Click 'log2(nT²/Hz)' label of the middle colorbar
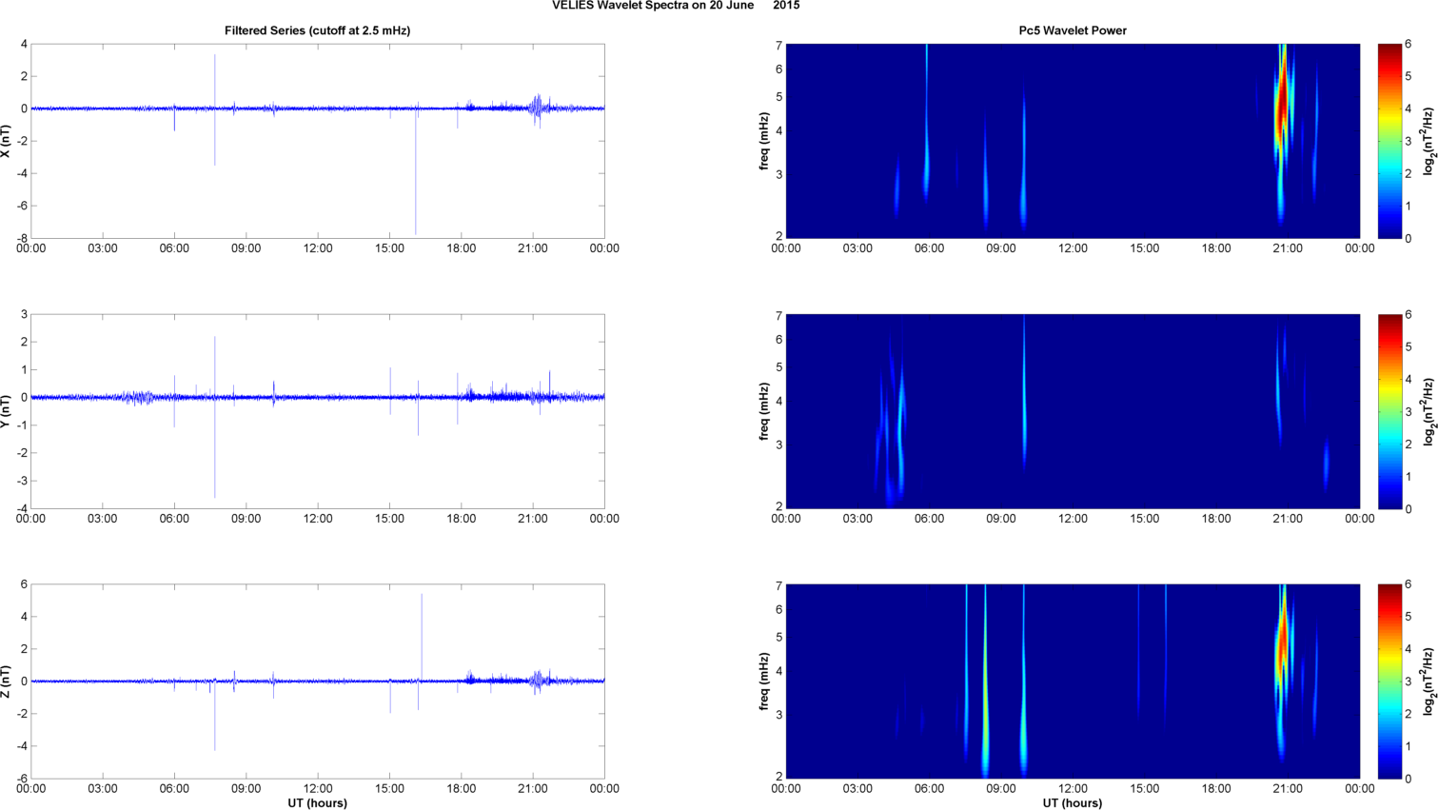 click(1429, 411)
